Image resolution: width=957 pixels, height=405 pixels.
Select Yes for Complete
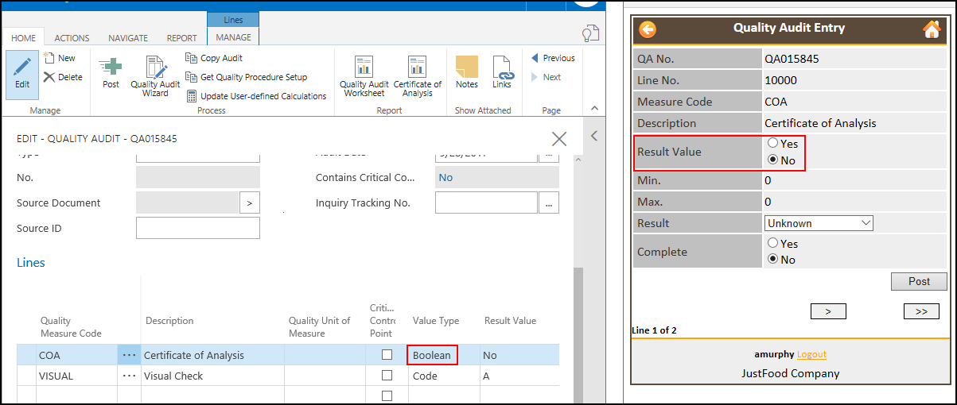pyautogui.click(x=772, y=244)
